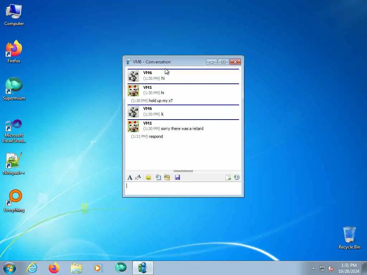Select the Notepad++ desktop shortcut
367x275 pixels.
[14, 163]
